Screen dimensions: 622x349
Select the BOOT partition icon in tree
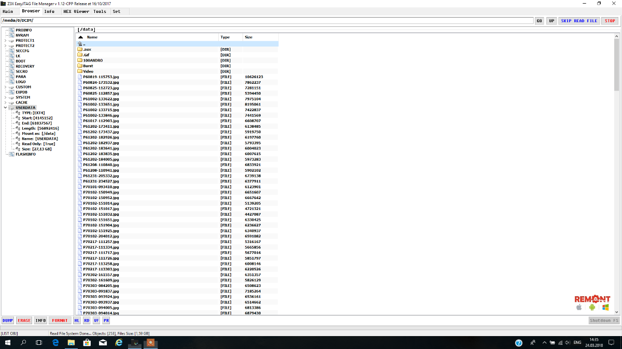pos(11,61)
